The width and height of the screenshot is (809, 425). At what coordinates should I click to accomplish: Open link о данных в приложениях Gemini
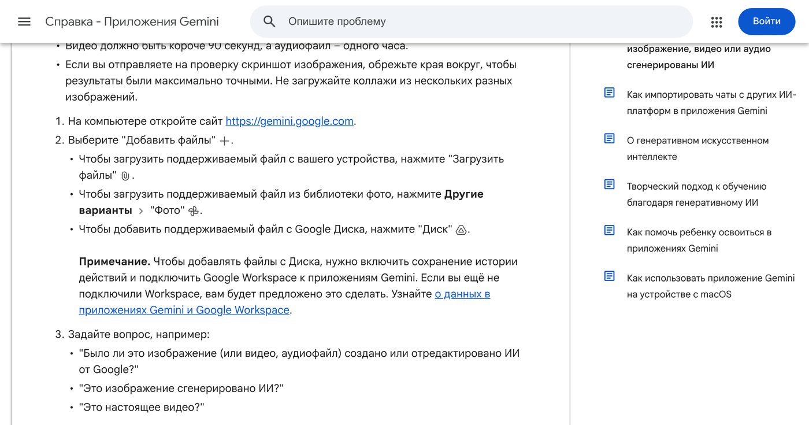284,302
